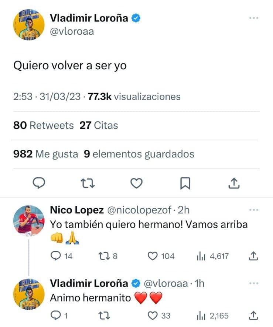273x327 pixels.
Task: Bookmark the main tweet
Action: coord(185,183)
